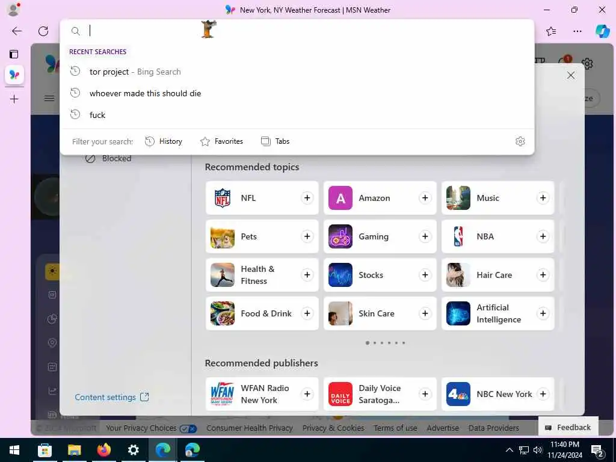Open Privacy & Cookies footer link
Screen dimensions: 616x462
333,428
